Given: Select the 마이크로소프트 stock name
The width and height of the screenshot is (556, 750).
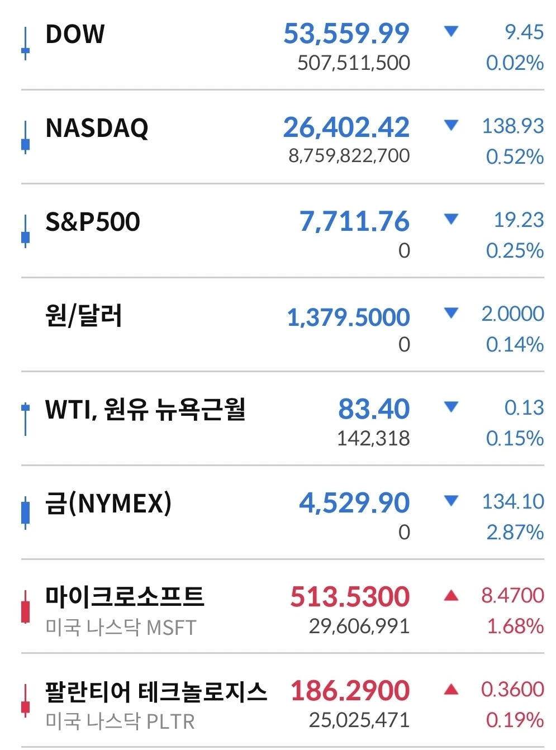Looking at the screenshot, I should tap(125, 596).
